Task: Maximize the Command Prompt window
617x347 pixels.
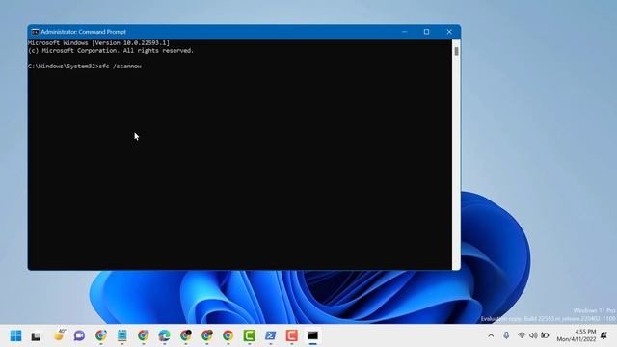Action: (426, 32)
